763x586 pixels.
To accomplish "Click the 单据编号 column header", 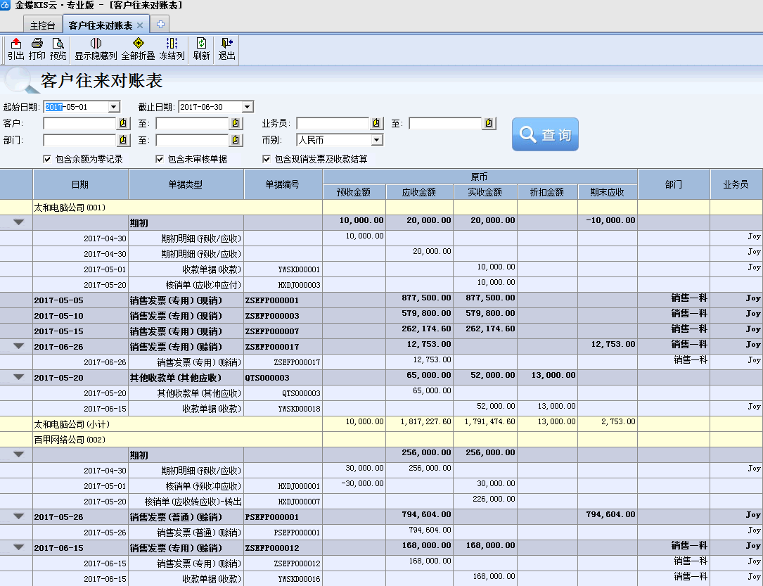I will click(x=283, y=184).
